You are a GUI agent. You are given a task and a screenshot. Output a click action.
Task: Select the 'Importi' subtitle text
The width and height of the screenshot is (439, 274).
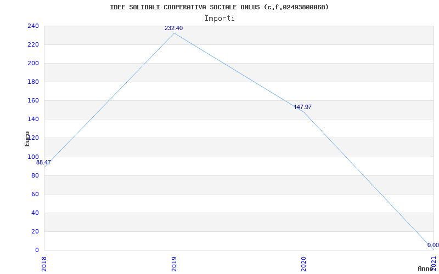pos(219,19)
